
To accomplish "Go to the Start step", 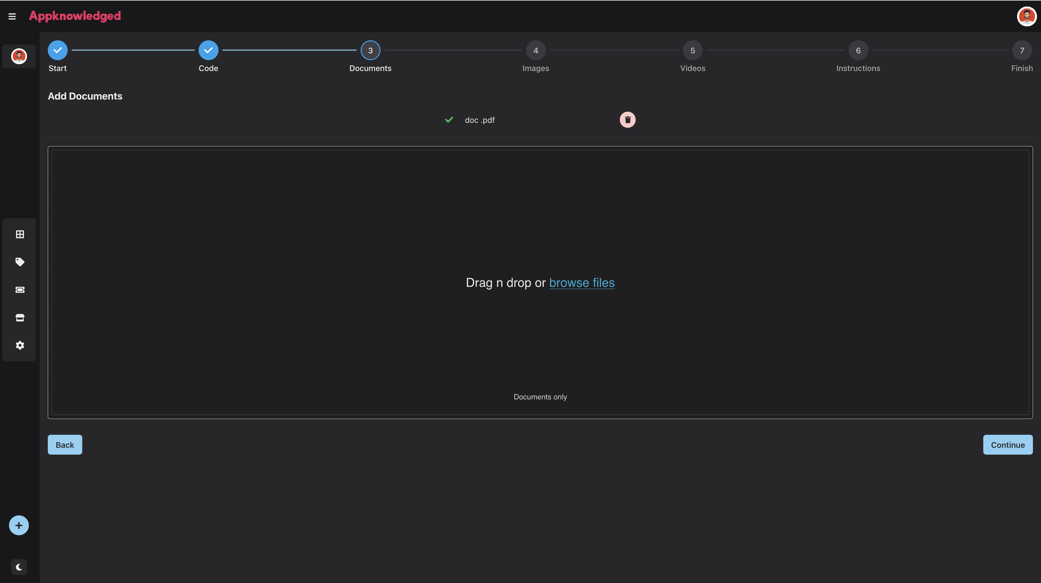I will 58,51.
